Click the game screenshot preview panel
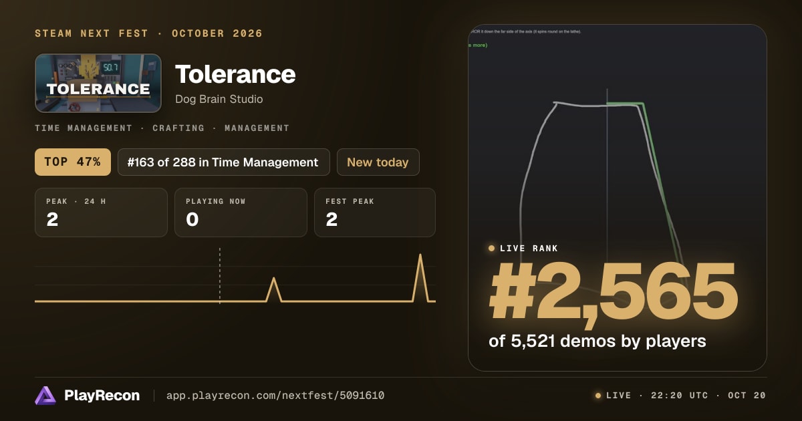Viewport: 802px width, 421px height. 618,198
